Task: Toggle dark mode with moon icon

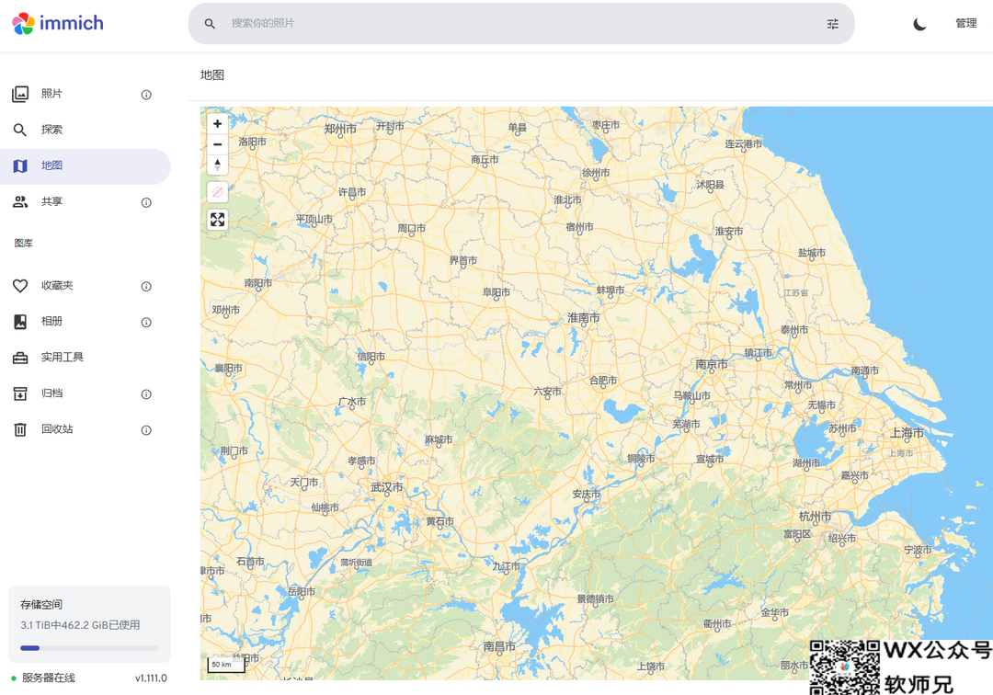Action: [x=919, y=24]
